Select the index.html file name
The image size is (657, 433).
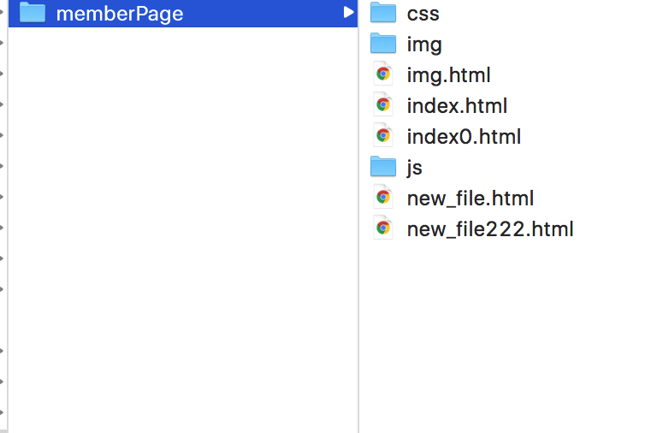457,105
